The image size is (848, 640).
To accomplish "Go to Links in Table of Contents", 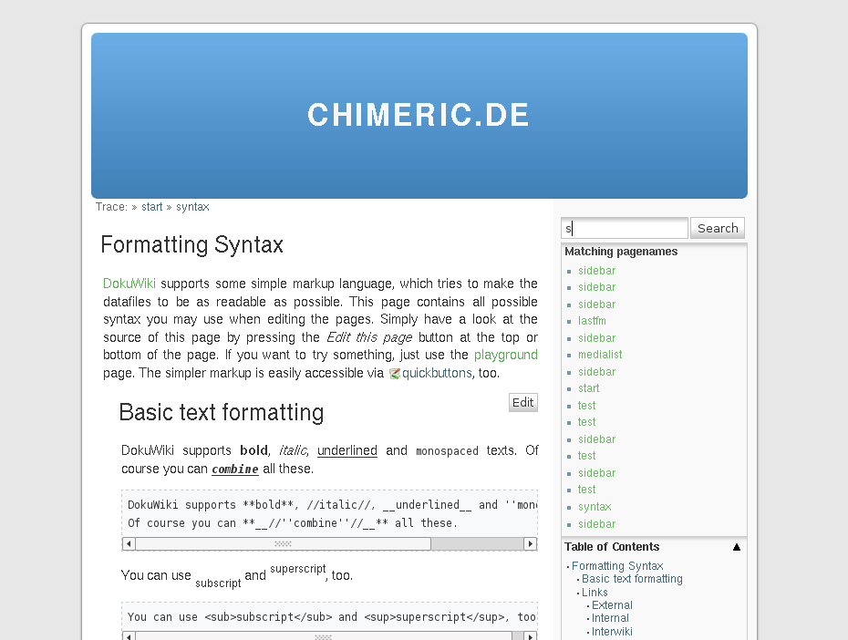I will click(x=595, y=593).
